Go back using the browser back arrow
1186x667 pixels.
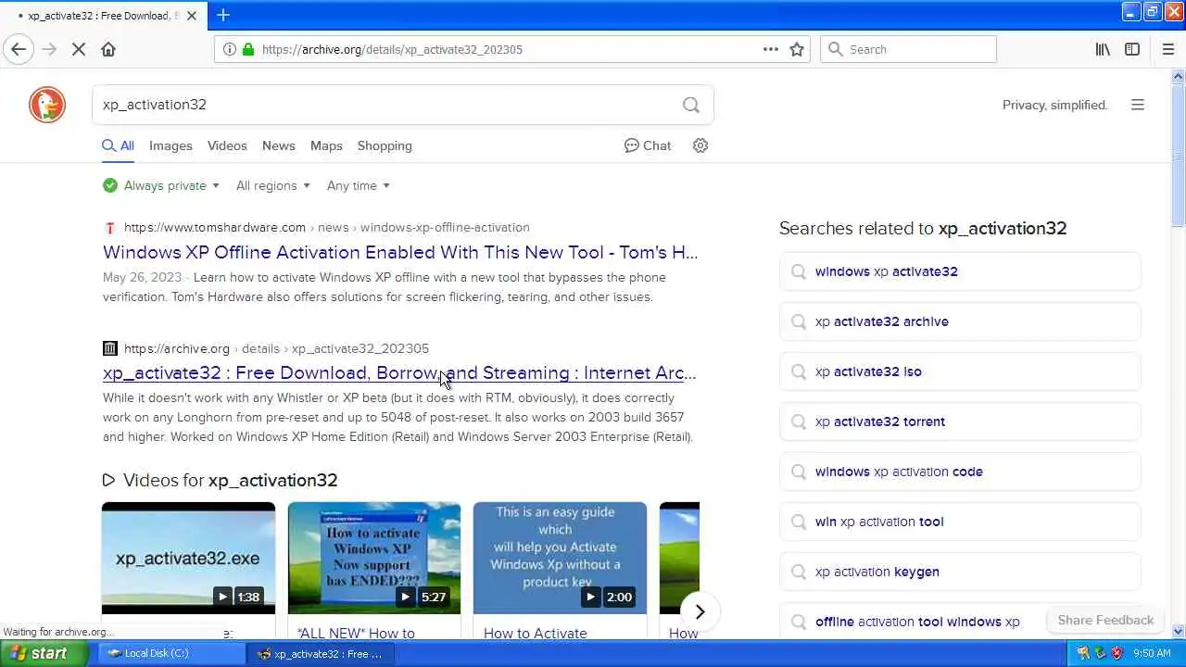pyautogui.click(x=19, y=49)
